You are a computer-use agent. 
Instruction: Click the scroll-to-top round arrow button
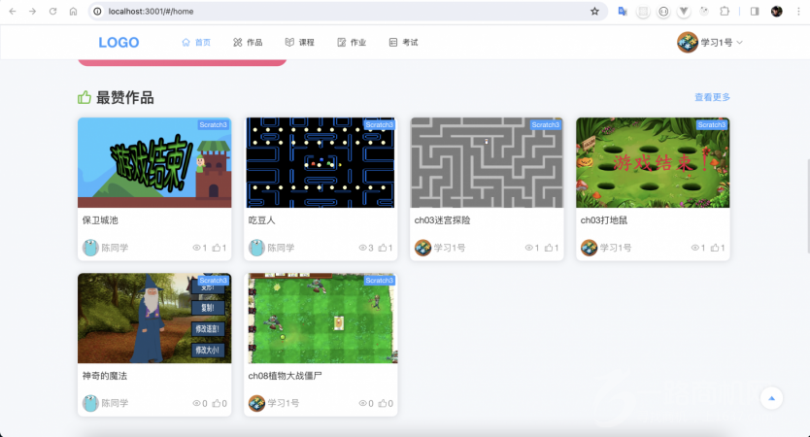771,398
